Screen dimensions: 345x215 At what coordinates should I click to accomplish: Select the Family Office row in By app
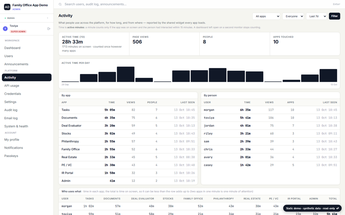point(128,149)
